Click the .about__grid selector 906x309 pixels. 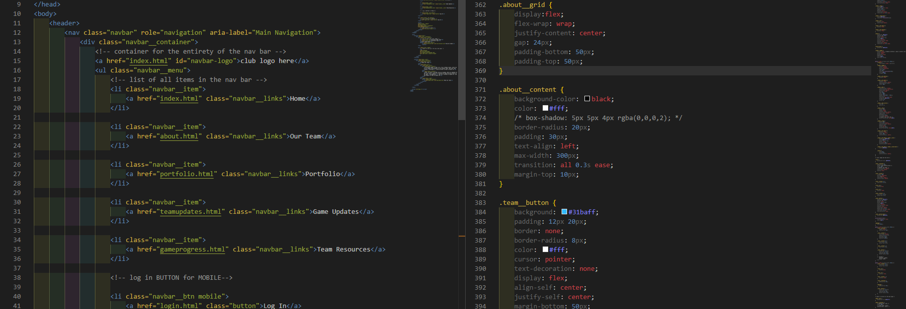[x=522, y=5]
